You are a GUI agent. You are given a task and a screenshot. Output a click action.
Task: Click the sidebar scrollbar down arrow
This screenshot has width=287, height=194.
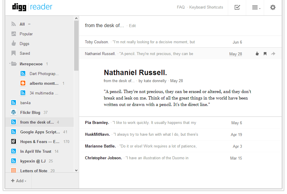point(76,170)
